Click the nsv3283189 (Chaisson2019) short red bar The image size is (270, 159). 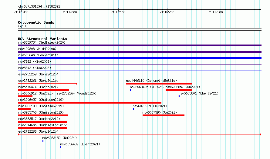coord(24,109)
